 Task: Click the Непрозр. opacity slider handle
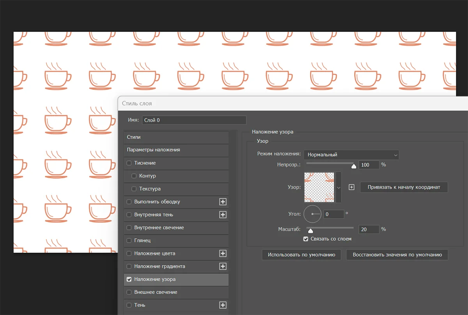pyautogui.click(x=354, y=166)
